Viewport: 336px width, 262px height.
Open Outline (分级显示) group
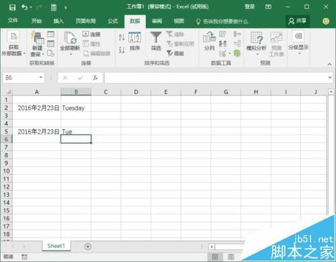[x=298, y=43]
